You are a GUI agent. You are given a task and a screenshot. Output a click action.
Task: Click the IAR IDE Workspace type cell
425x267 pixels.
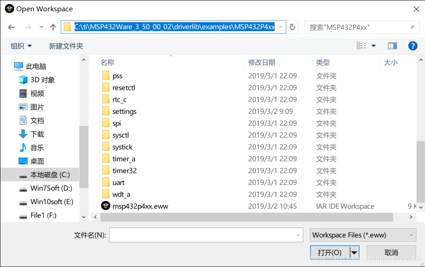click(x=345, y=206)
